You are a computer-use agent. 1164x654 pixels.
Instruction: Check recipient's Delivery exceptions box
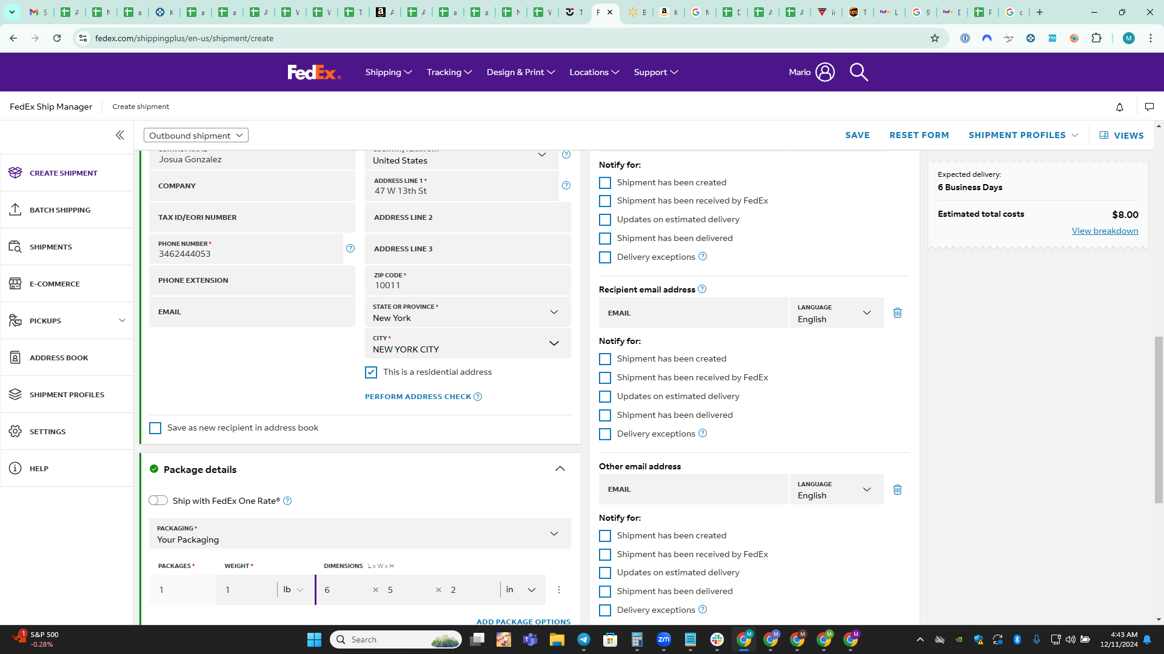point(605,434)
